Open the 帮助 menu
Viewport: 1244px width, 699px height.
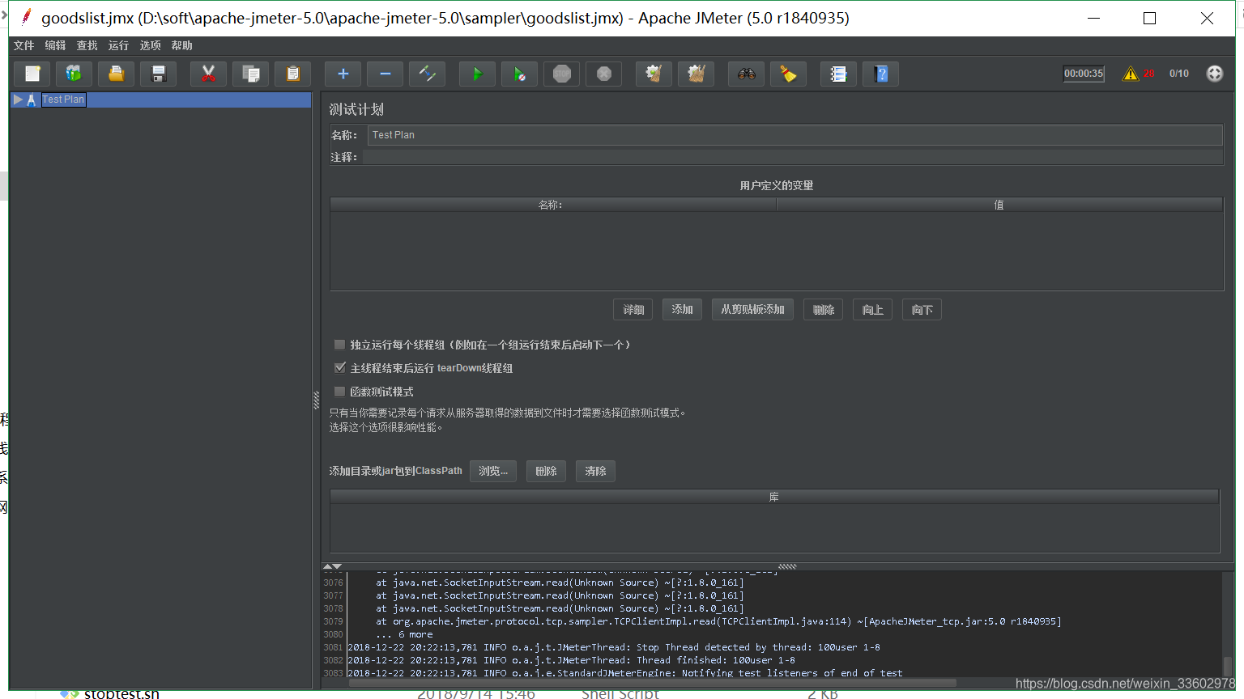(182, 45)
